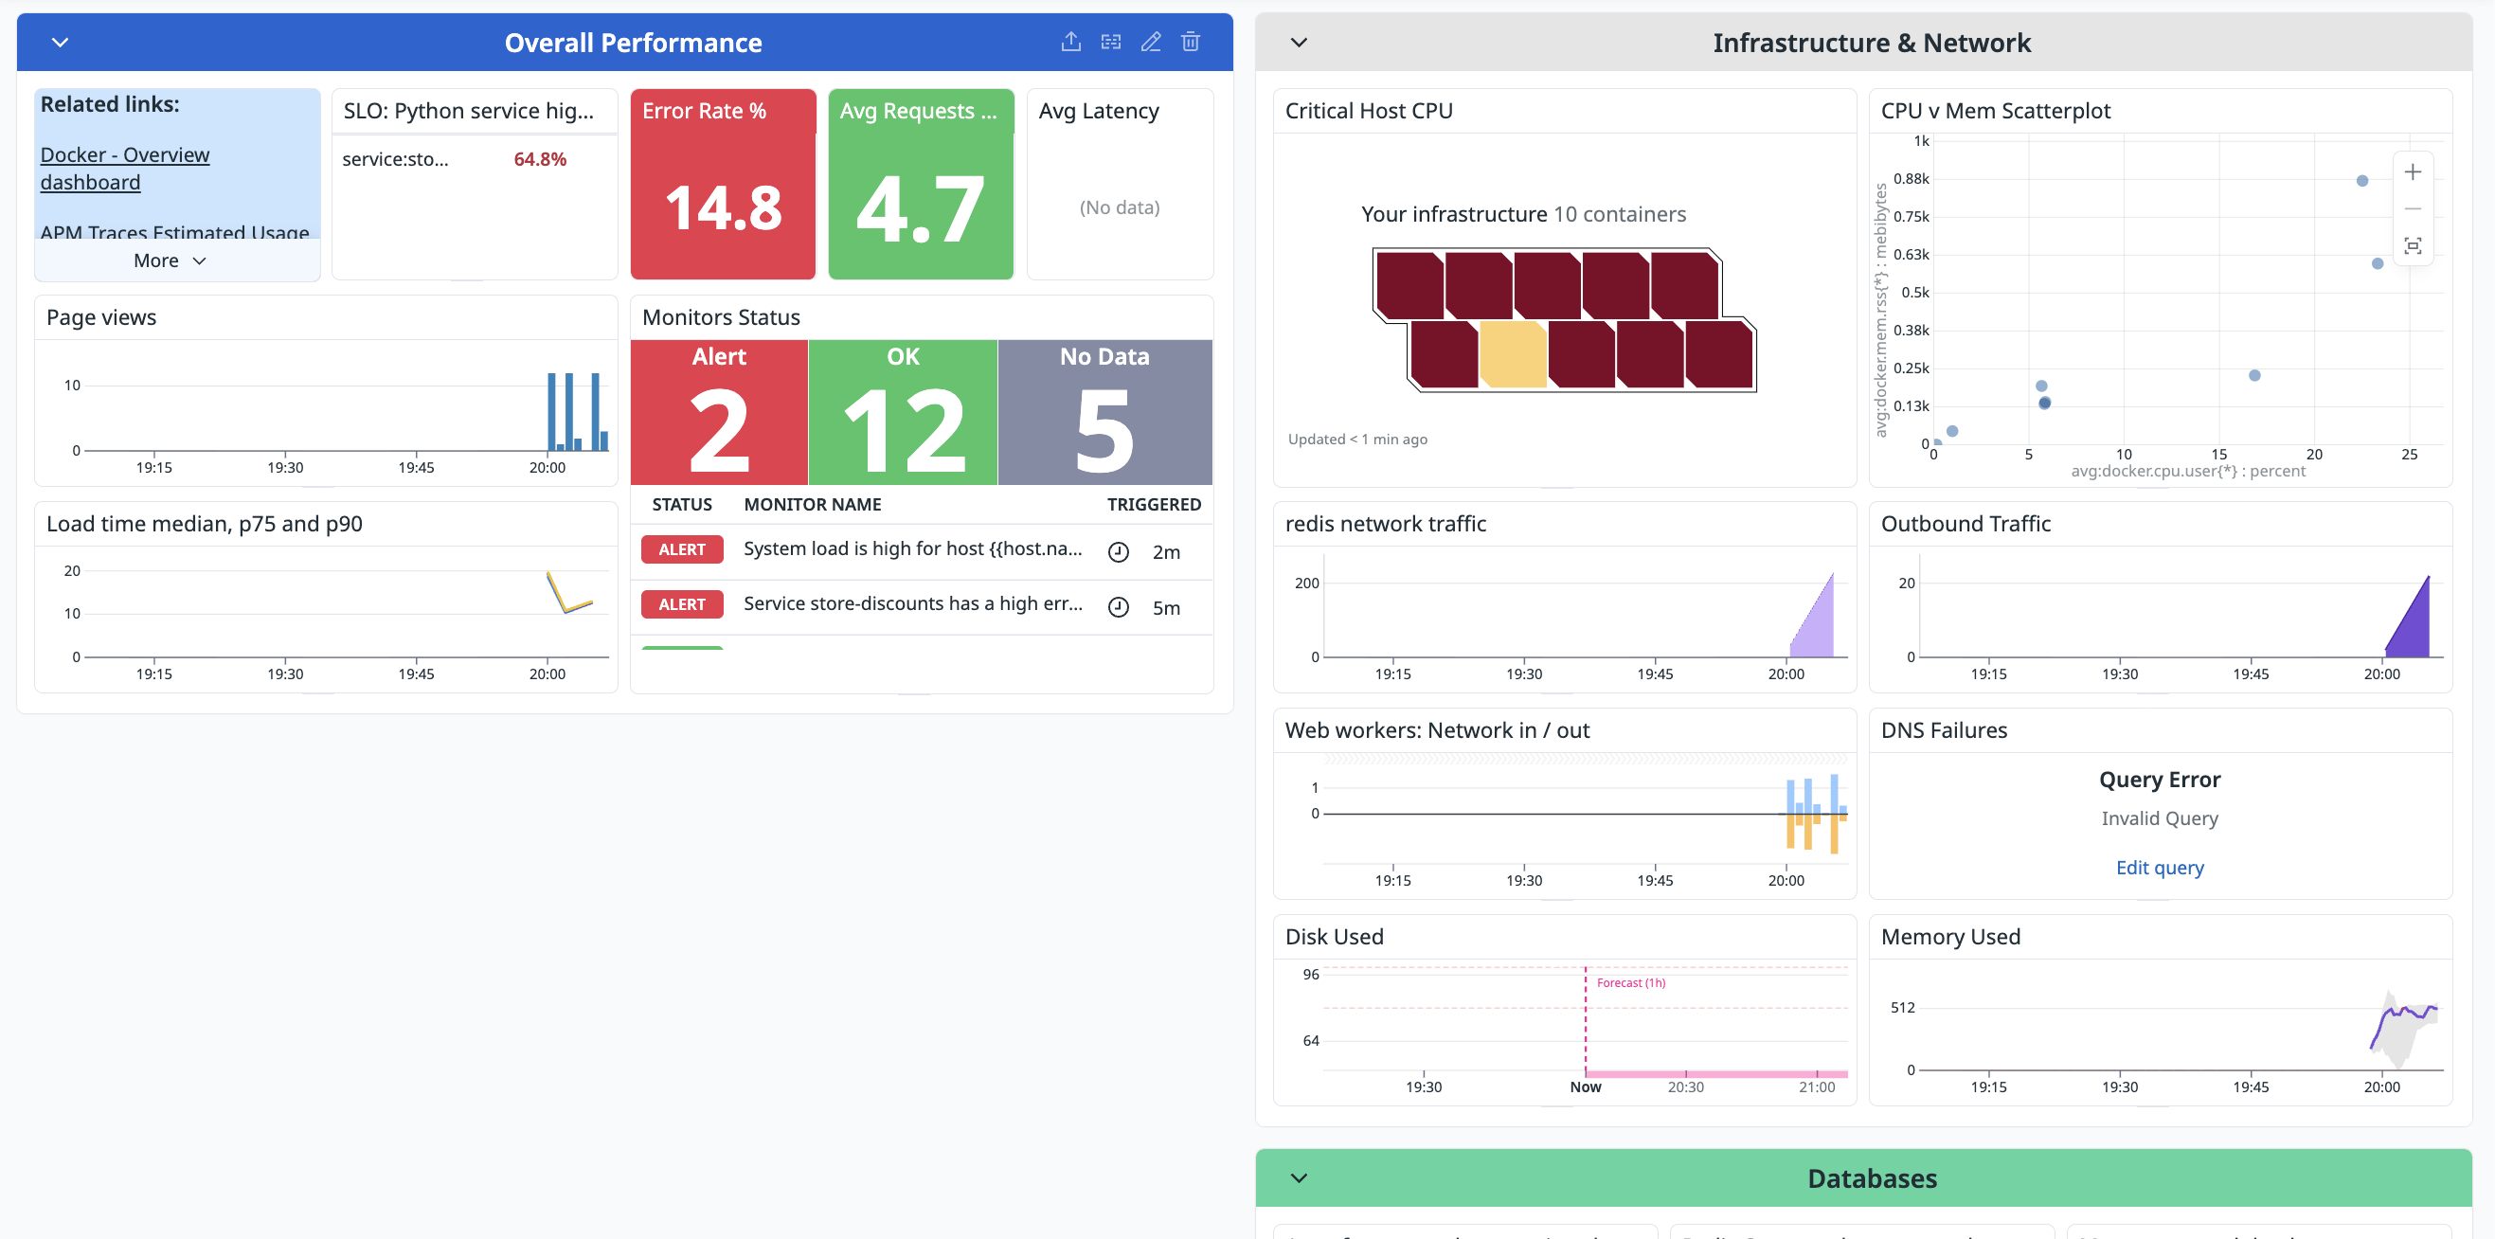This screenshot has height=1239, width=2495.
Task: Select the No Data tile in Monitors Status
Action: [x=1104, y=413]
